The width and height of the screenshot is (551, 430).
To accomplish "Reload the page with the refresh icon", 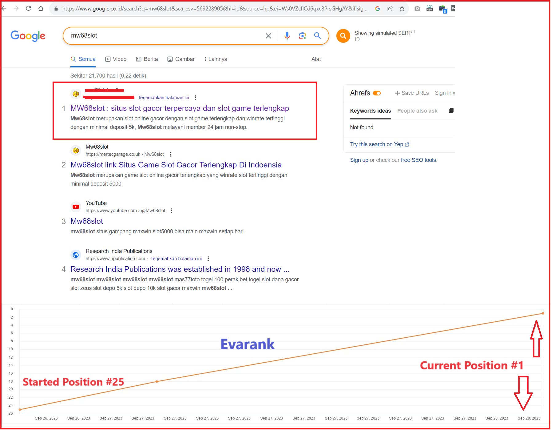I will 29,9.
